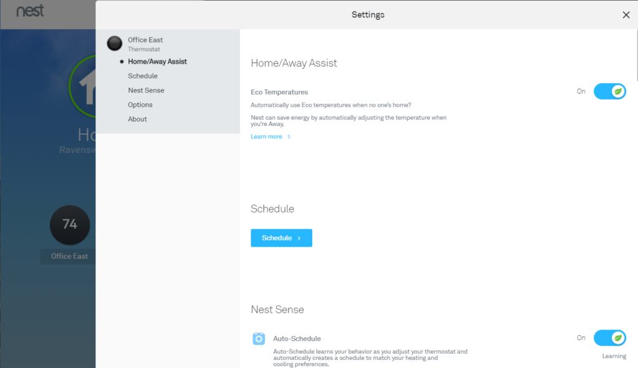
Task: Click the Settings title text
Action: pyautogui.click(x=368, y=15)
